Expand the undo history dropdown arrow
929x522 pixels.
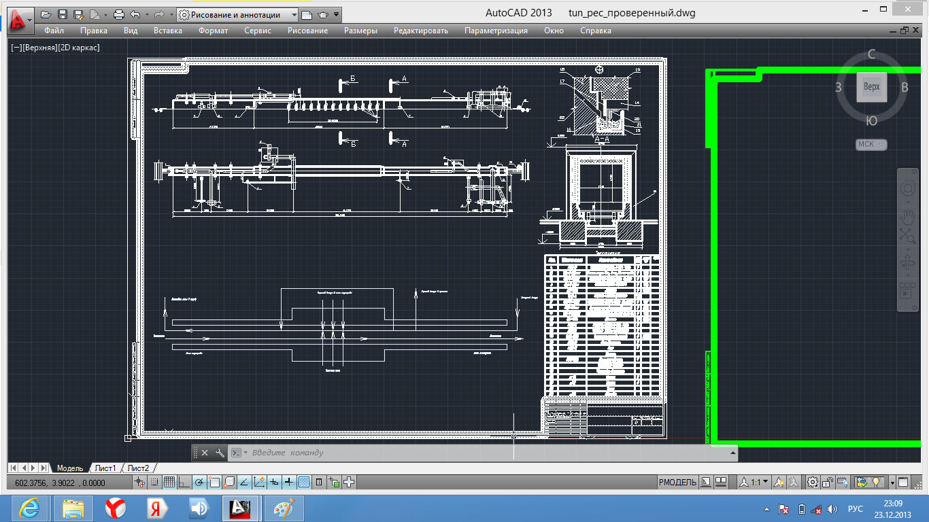(146, 14)
